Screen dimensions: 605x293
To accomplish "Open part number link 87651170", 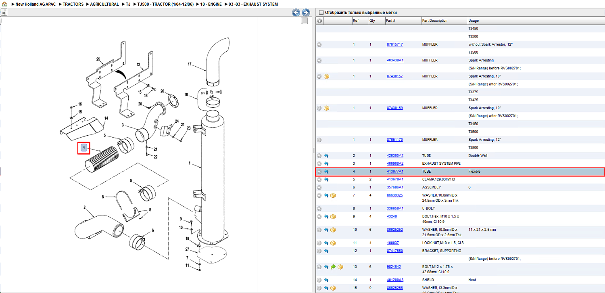I will [x=394, y=140].
